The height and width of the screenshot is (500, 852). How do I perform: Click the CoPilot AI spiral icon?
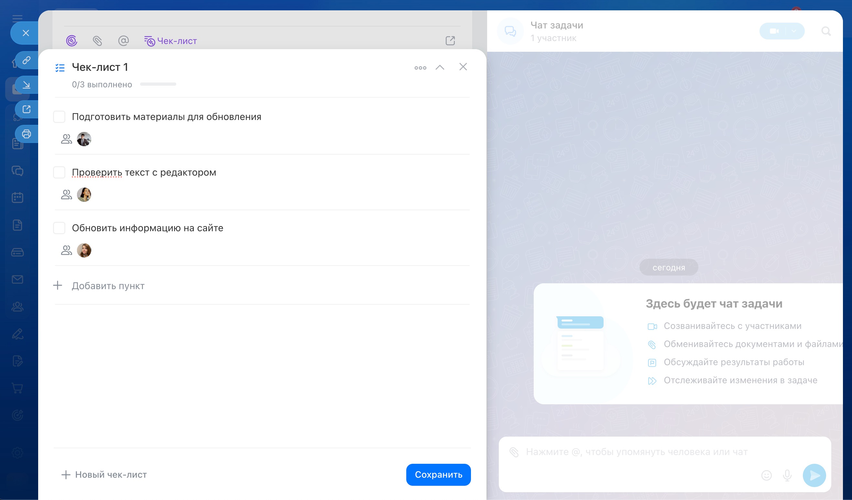[71, 41]
